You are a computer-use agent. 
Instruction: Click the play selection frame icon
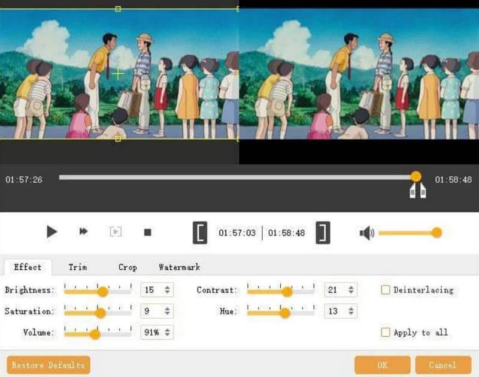pos(116,232)
